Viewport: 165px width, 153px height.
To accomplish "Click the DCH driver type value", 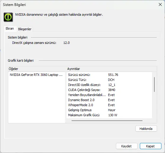I will tap(111, 80).
